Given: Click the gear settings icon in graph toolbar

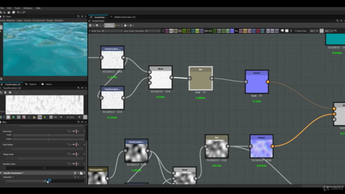Looking at the screenshot, I should click(130, 25).
